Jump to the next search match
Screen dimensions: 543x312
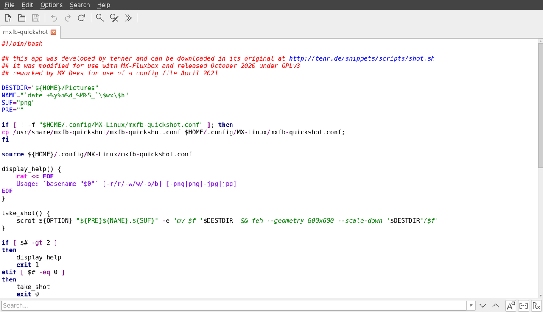coord(483,305)
